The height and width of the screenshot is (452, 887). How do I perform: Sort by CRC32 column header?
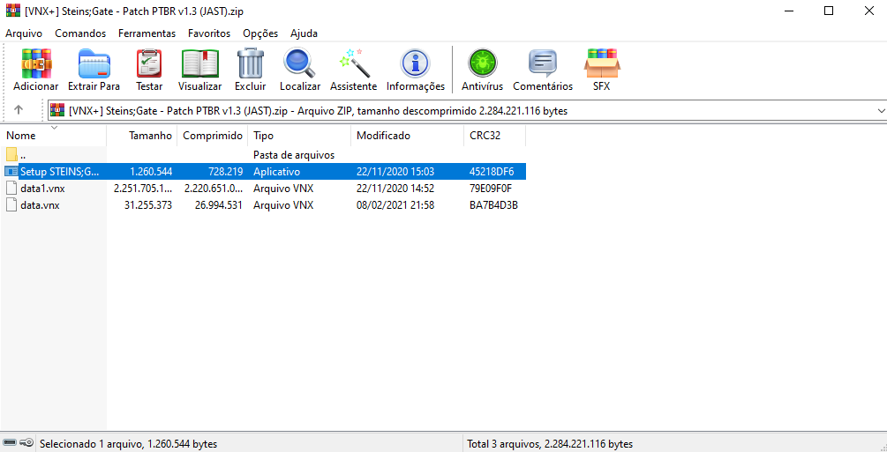pyautogui.click(x=494, y=136)
